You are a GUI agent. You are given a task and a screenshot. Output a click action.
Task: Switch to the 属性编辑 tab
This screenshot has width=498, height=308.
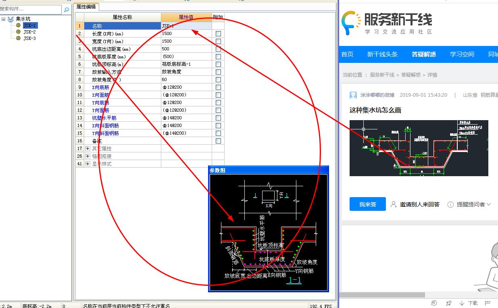tap(85, 6)
